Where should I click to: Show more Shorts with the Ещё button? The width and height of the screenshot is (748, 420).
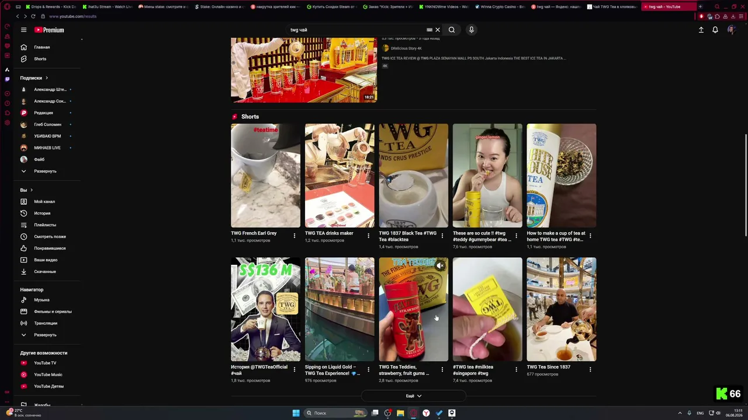[414, 396]
